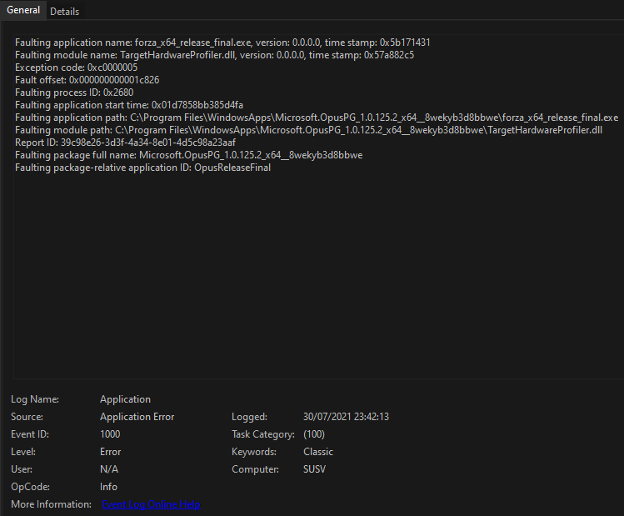Click the Log Name value Application
Image resolution: width=624 pixels, height=516 pixels.
point(125,399)
